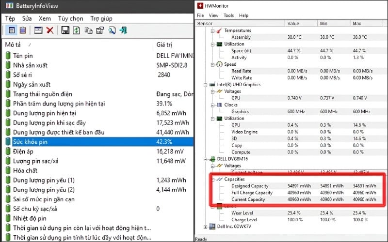Click the Properties toolbar icon
The width and height of the screenshot is (388, 242).
[100, 30]
